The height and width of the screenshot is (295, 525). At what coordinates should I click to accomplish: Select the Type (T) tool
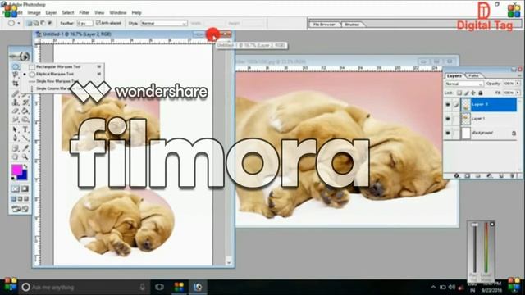(25, 129)
